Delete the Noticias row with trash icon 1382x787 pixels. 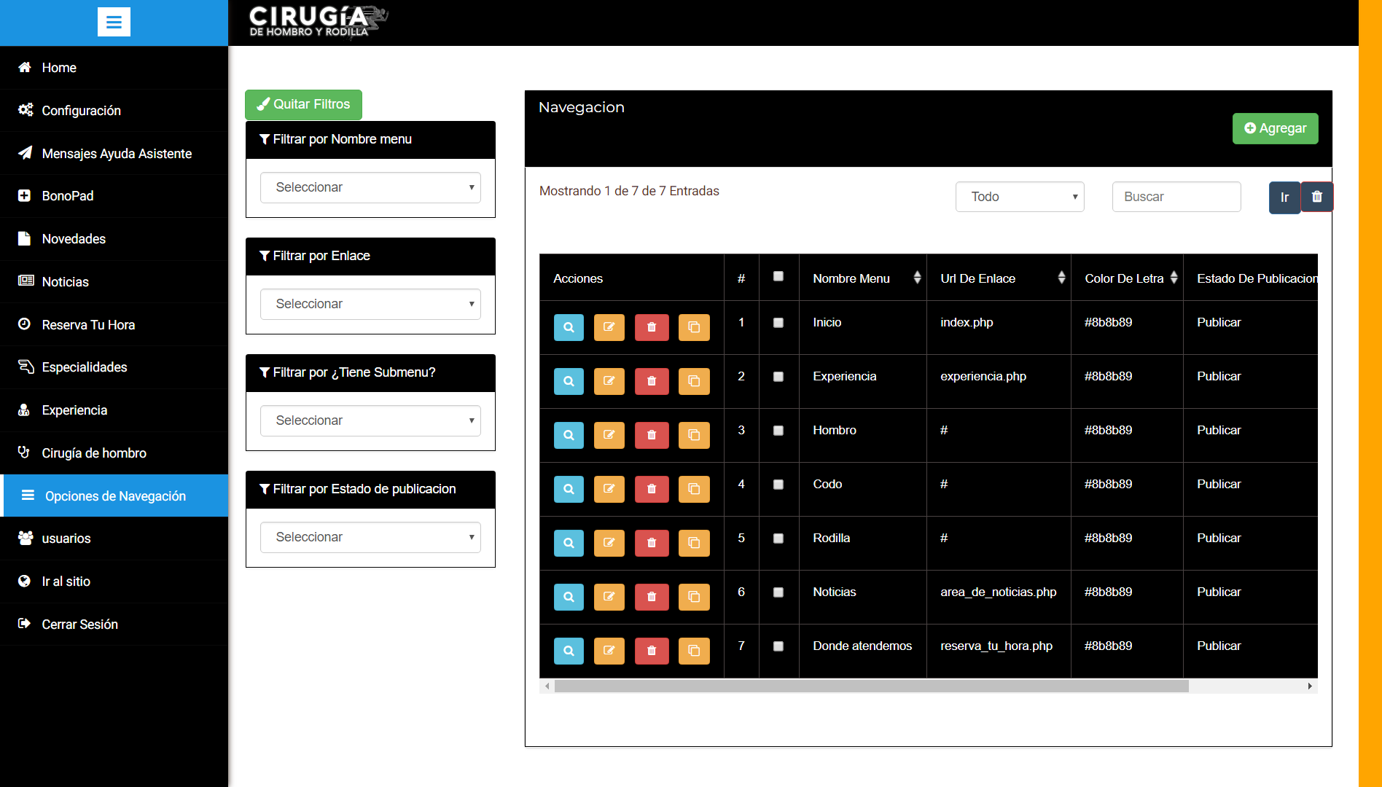coord(651,597)
